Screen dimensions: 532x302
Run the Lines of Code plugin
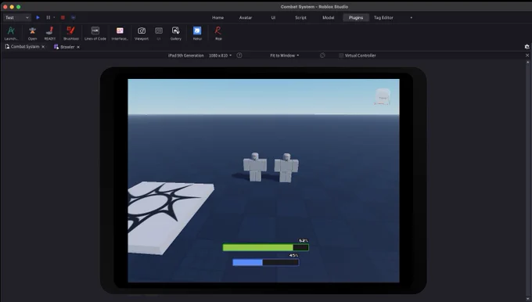tap(95, 34)
